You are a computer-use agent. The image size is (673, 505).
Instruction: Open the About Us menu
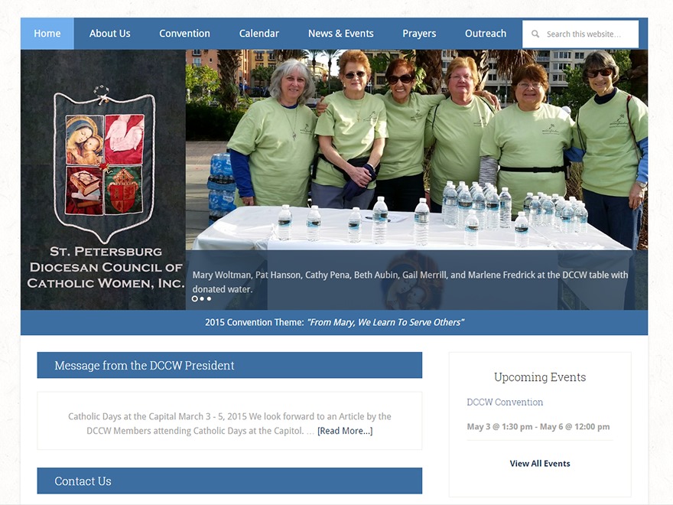coord(110,34)
